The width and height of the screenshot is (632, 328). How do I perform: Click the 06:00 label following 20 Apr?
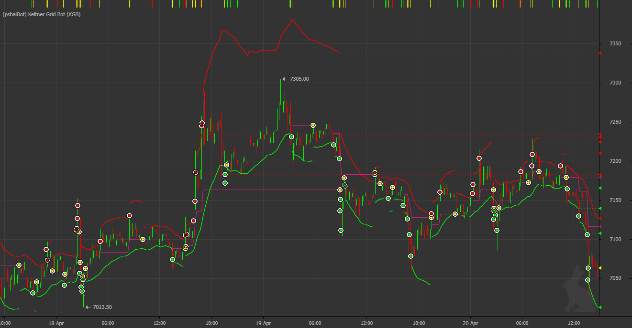522,323
